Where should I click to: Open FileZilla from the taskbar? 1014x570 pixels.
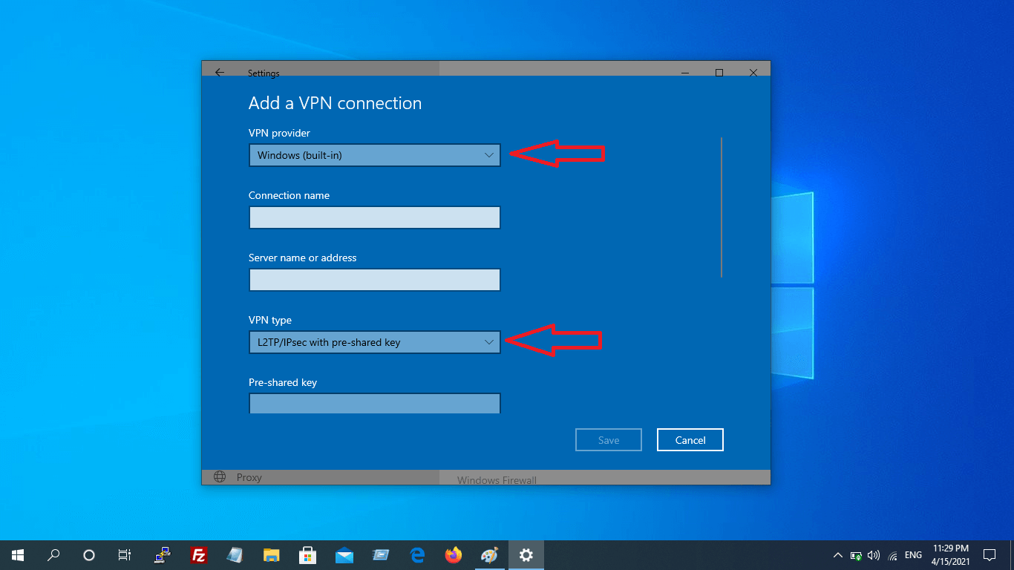(x=198, y=555)
